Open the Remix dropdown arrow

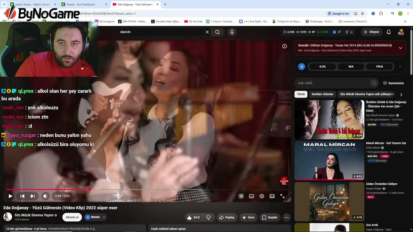coord(104,217)
